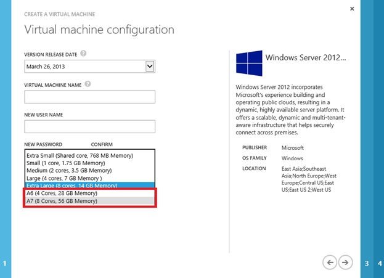Image resolution: width=384 pixels, height=278 pixels.
Task: Click the publisher value Microsoft
Action: click(292, 148)
